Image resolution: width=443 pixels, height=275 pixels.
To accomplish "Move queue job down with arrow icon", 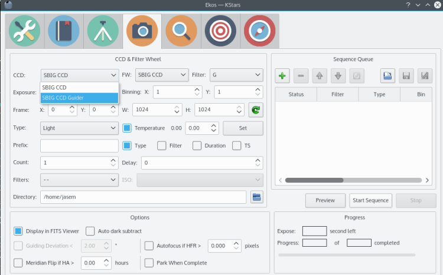I will click(338, 76).
